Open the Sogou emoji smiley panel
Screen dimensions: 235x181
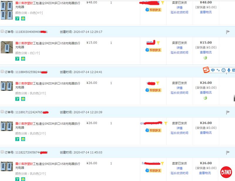point(224,70)
